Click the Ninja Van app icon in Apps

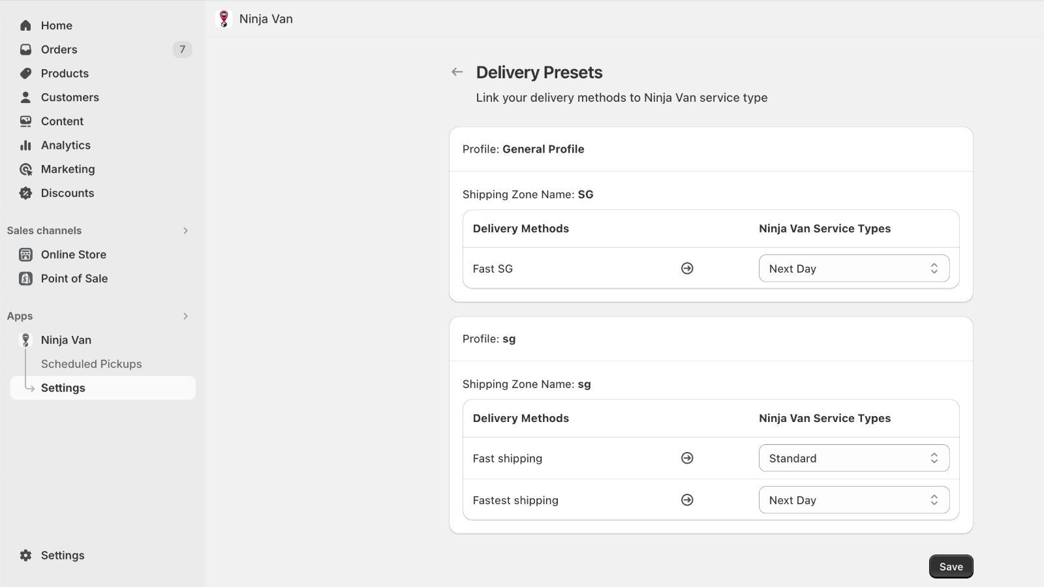click(x=25, y=340)
